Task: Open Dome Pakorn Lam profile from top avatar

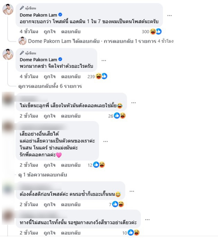Action: 8,9
